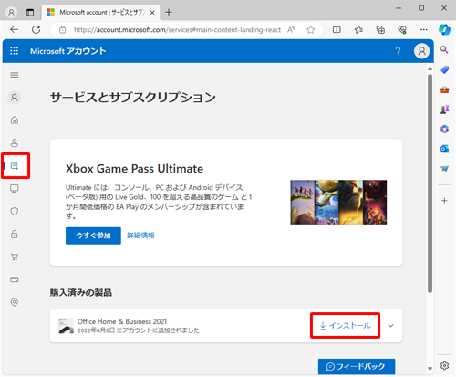Open Edge sidebar settings gear
456x377 pixels.
coord(444,365)
